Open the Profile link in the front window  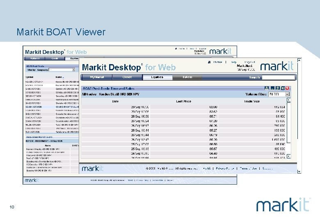click(x=218, y=62)
